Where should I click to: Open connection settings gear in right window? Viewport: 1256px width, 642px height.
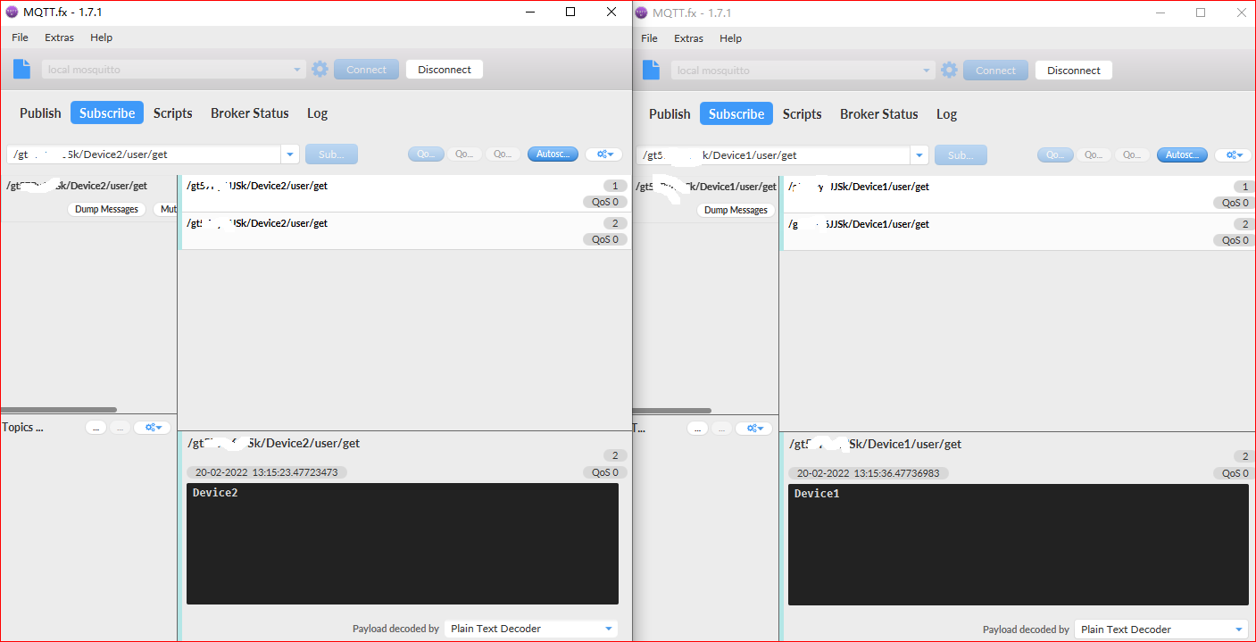949,70
